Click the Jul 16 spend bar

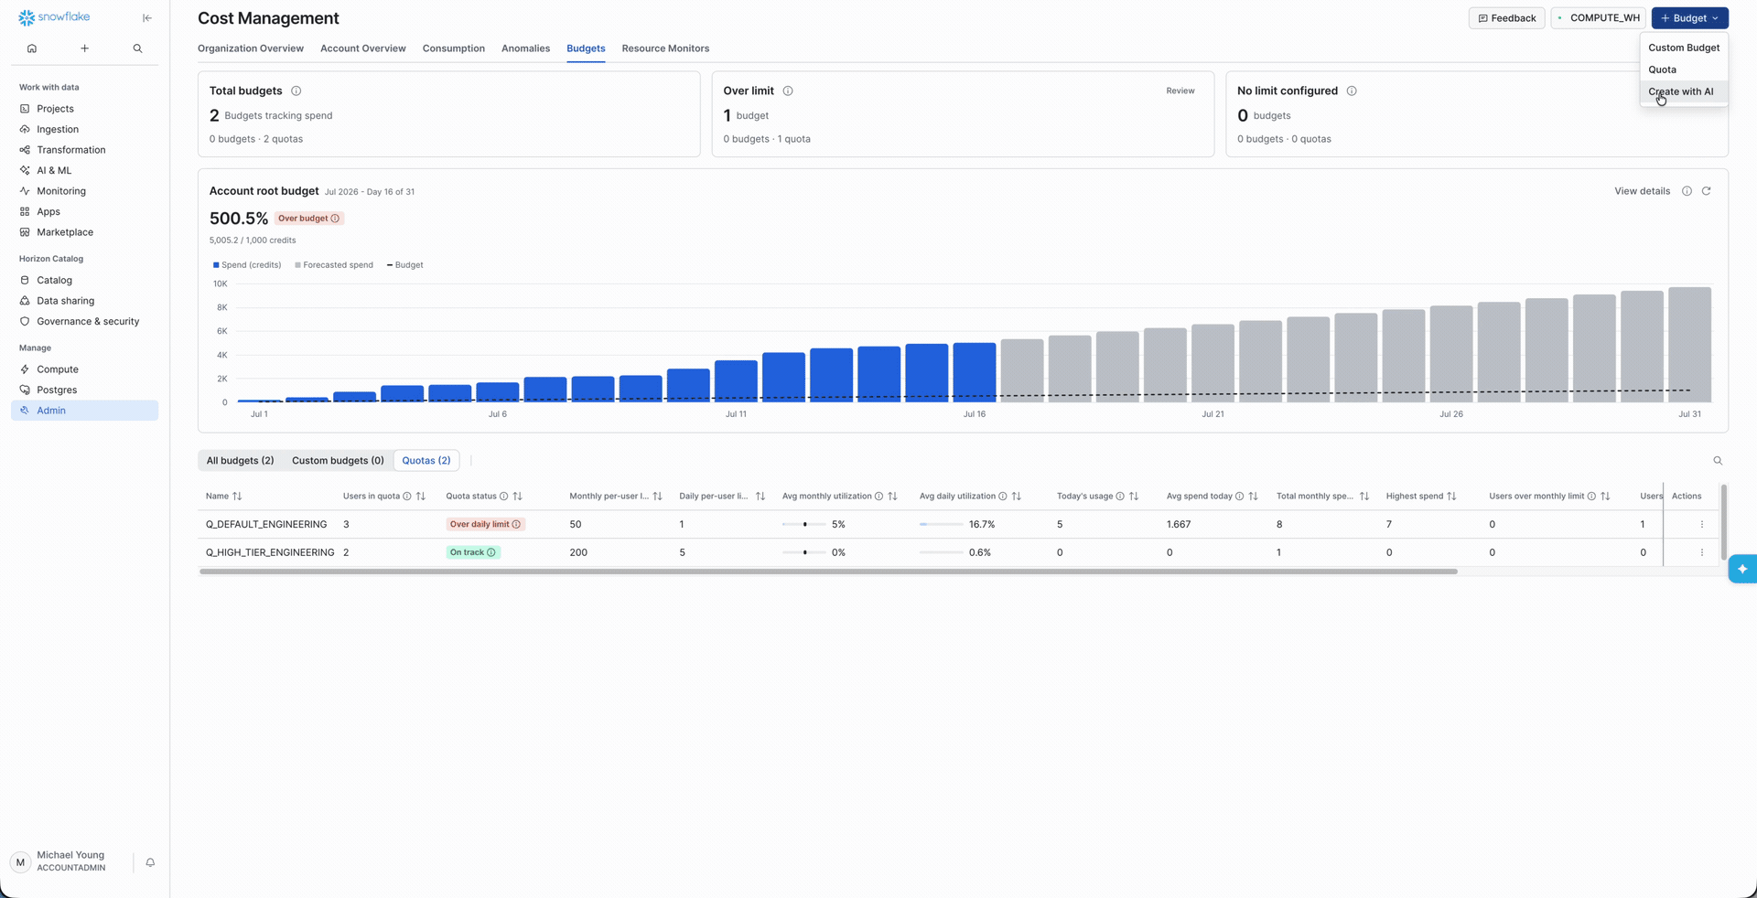coord(974,372)
